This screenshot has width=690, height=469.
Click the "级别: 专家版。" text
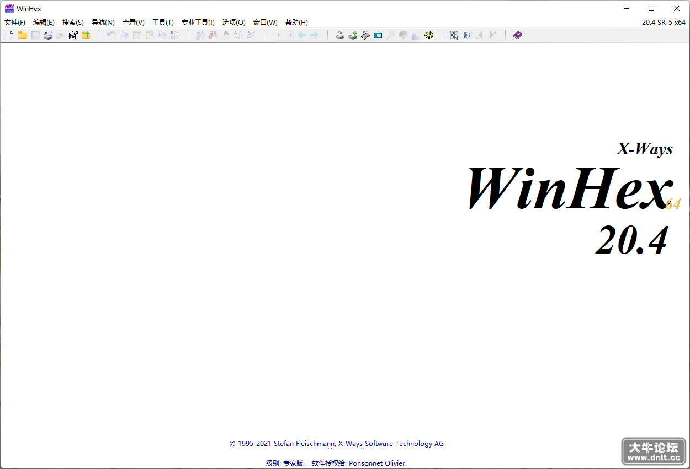[x=286, y=463]
